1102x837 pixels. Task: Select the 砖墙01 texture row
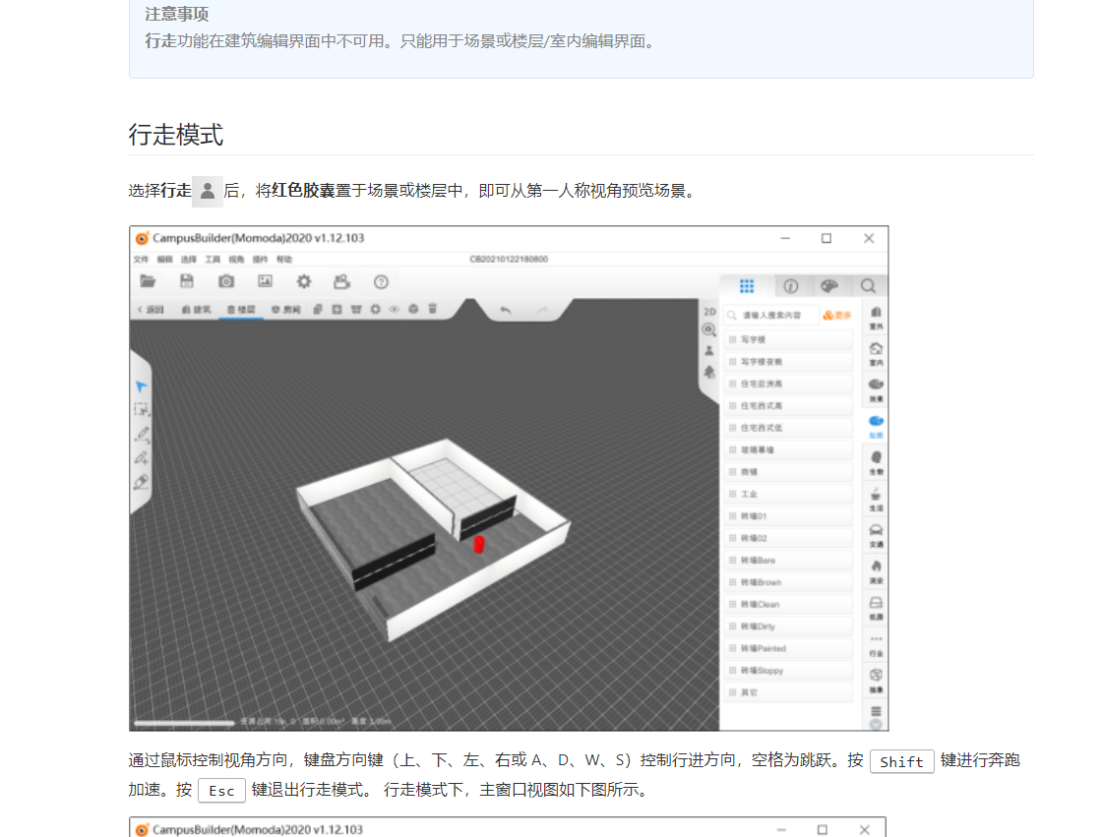coord(789,515)
